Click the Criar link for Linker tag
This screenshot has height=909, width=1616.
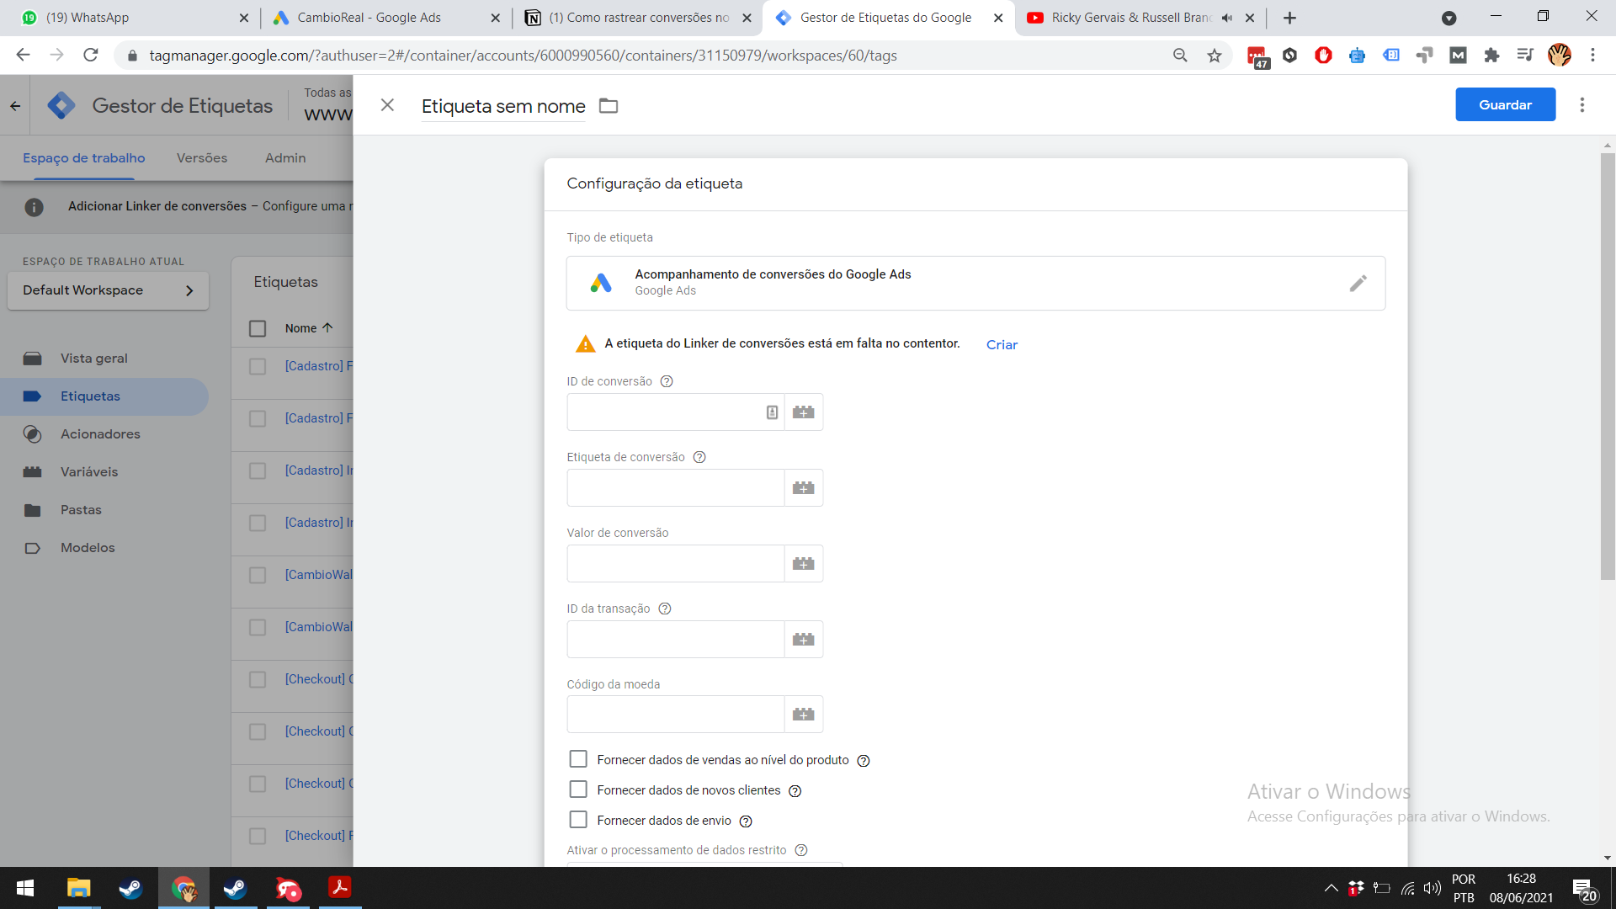(1002, 344)
